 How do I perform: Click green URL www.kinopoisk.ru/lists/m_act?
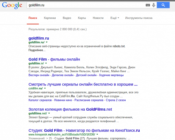[x=62, y=134]
